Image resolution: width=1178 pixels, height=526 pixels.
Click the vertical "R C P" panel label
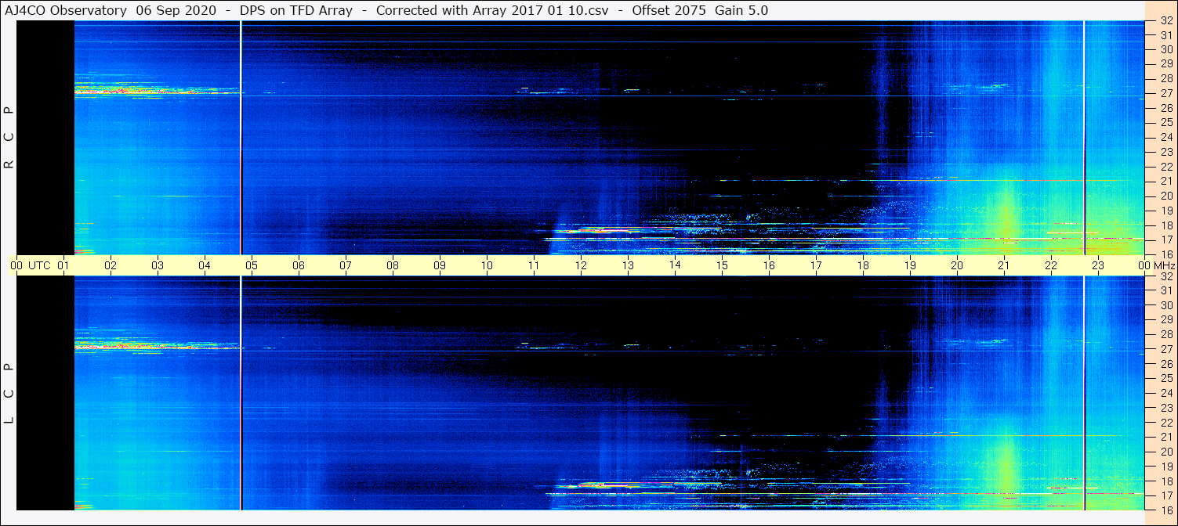(9, 138)
